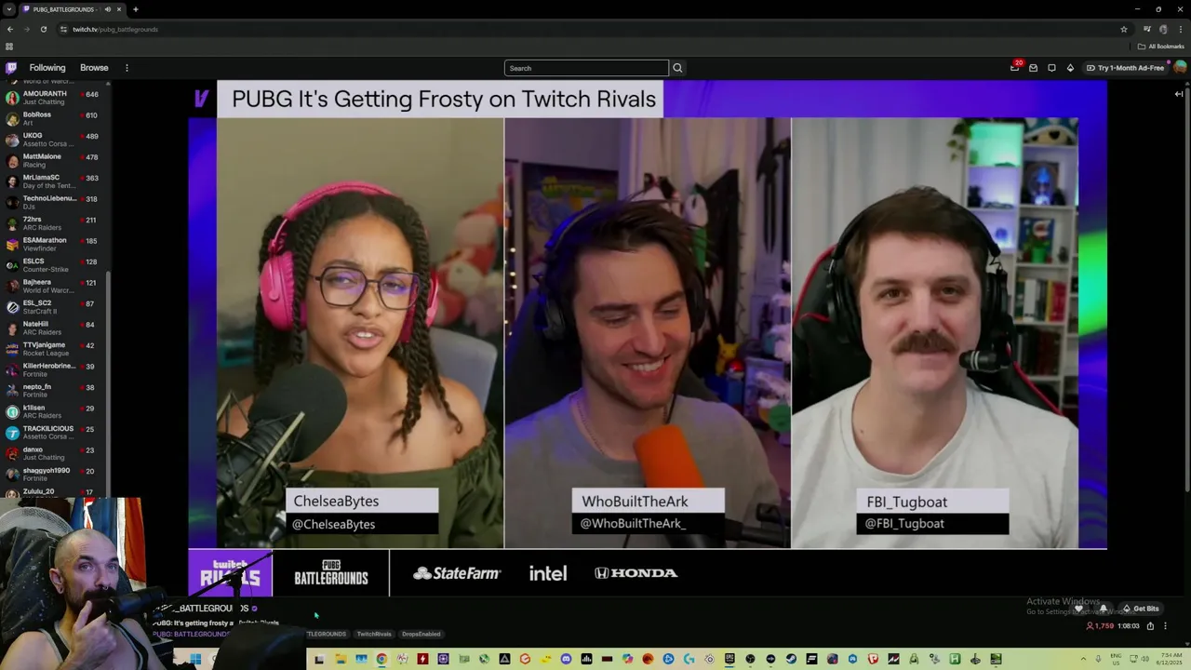The width and height of the screenshot is (1191, 670).
Task: Go to the Browse tab
Action: (x=94, y=68)
